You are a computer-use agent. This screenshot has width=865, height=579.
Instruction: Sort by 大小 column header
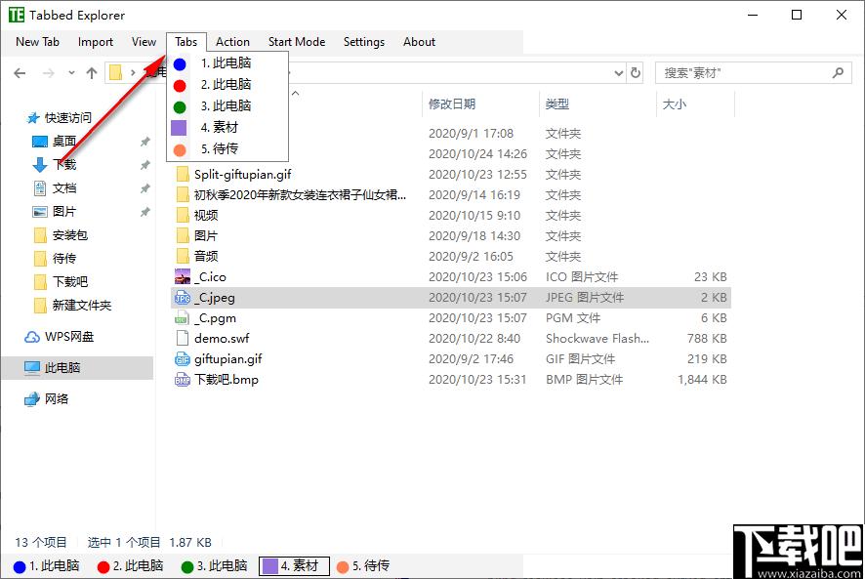674,103
